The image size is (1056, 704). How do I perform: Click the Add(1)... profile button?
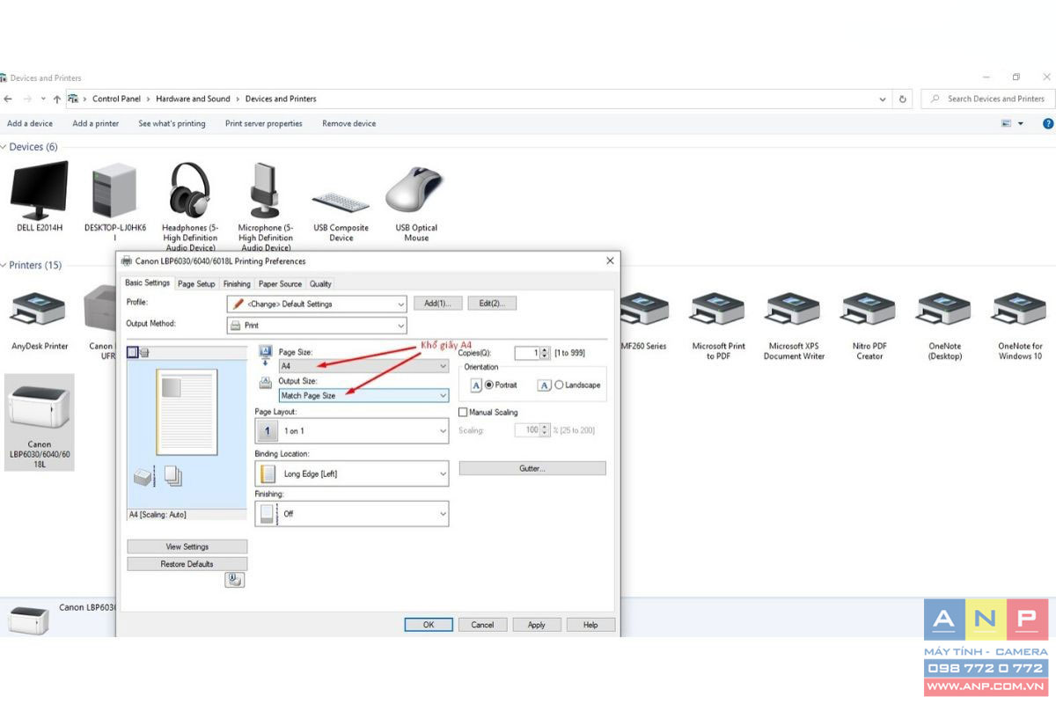coord(437,304)
